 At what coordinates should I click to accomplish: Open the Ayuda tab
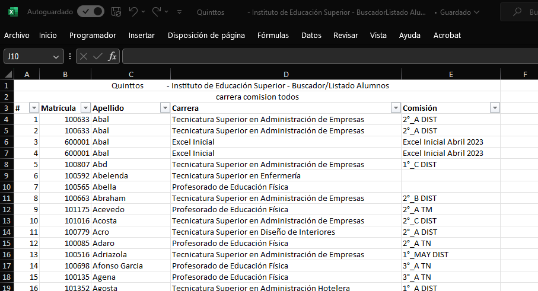tap(410, 36)
